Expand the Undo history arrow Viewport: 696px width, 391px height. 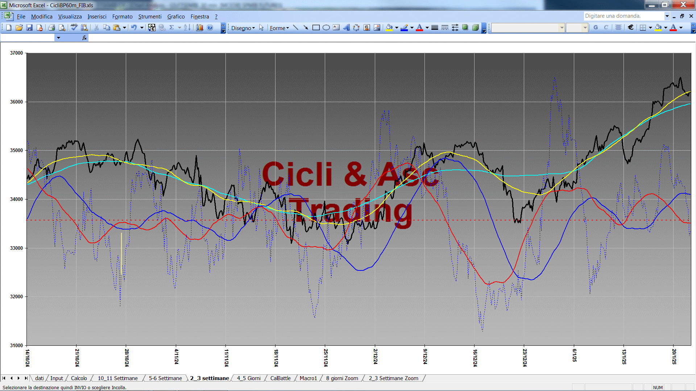click(x=142, y=28)
